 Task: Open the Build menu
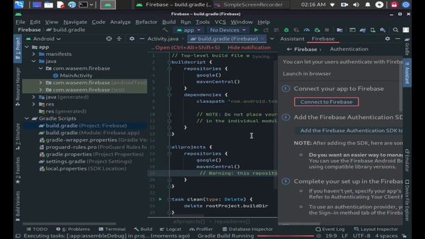pos(169,22)
